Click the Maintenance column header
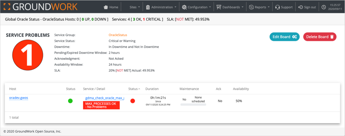 (189, 89)
